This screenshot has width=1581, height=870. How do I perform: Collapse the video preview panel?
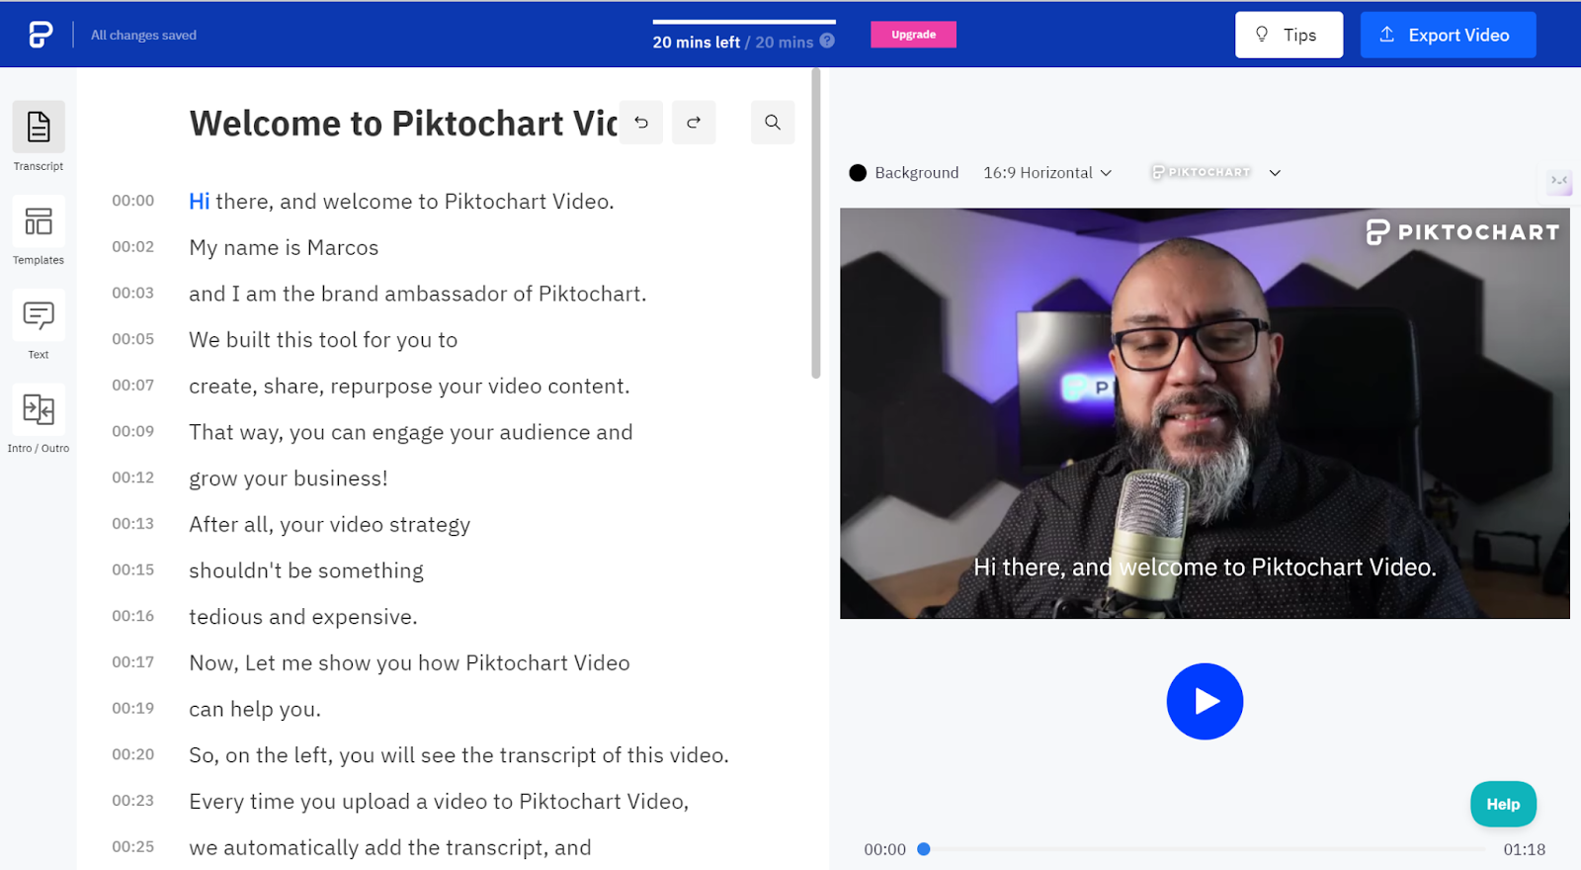1559,181
